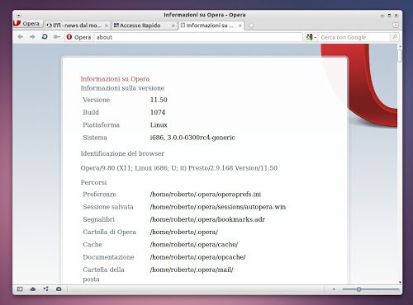Close the 'lffl - news dal mo...' tab

coord(107,26)
